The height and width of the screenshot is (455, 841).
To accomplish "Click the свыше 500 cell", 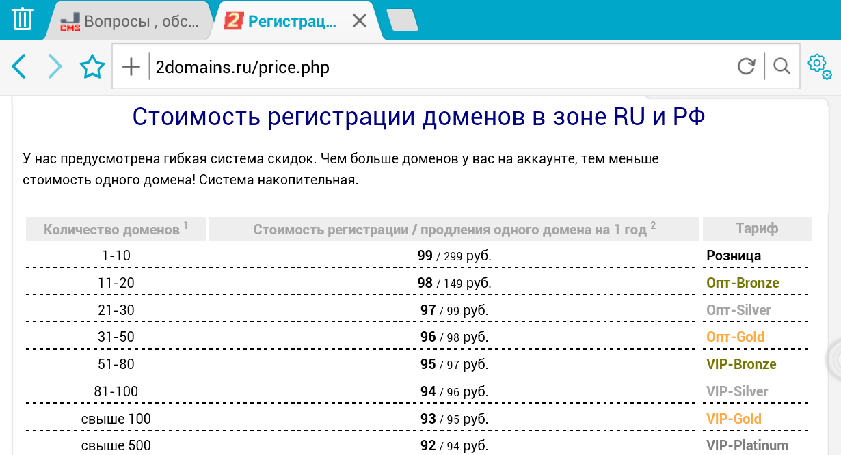I will coord(116,445).
